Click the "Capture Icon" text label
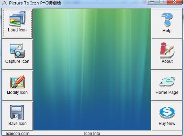Viewport: 184px width, 136px height. pyautogui.click(x=17, y=61)
